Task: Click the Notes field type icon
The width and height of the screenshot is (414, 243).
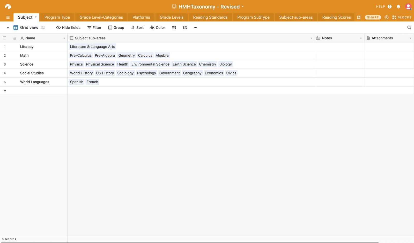Action: (x=319, y=38)
